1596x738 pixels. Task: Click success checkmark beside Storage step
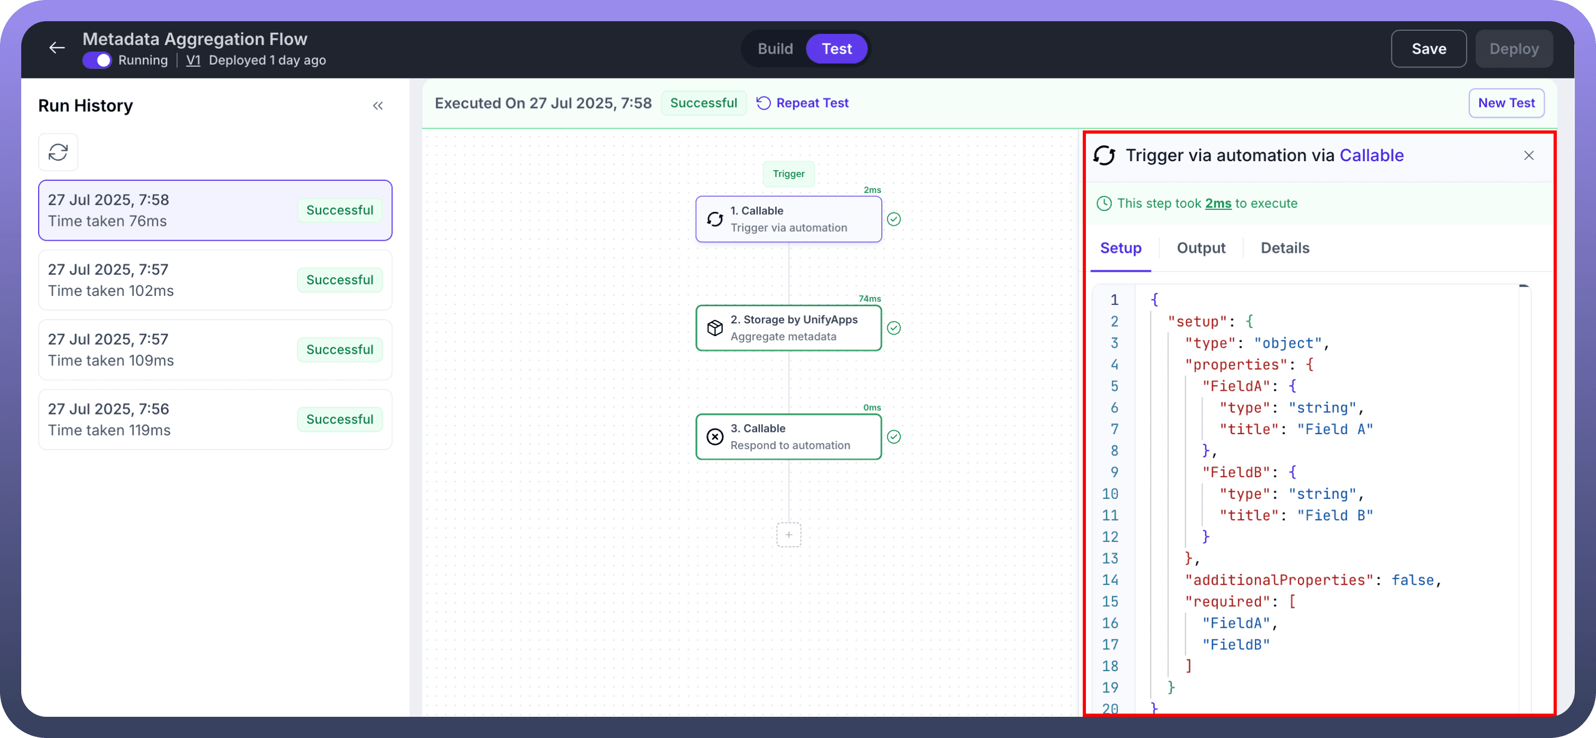click(x=893, y=328)
